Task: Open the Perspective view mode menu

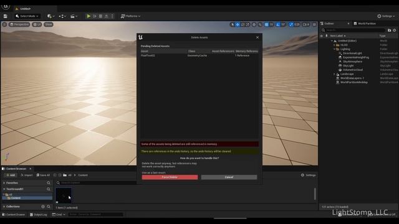Action: [x=19, y=24]
